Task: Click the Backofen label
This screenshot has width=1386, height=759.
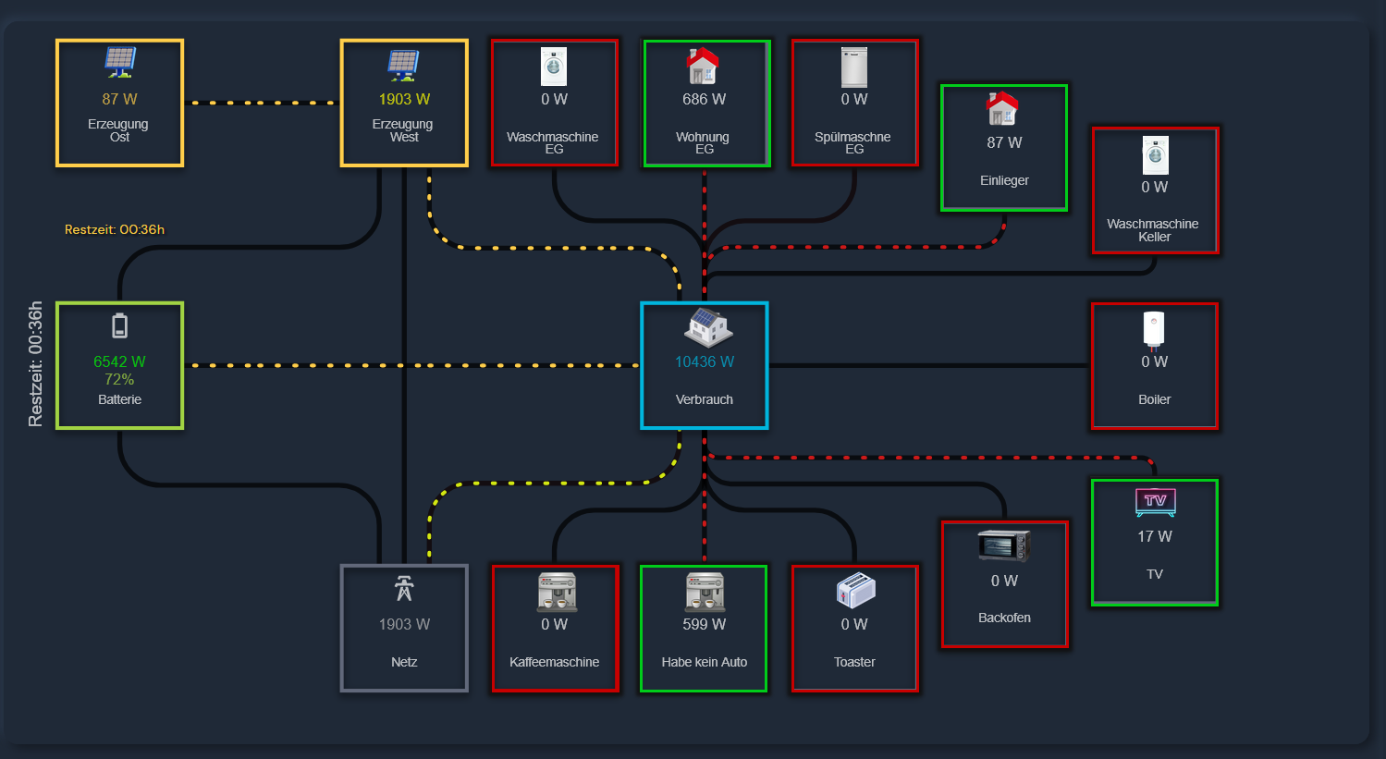Action: [x=1004, y=618]
